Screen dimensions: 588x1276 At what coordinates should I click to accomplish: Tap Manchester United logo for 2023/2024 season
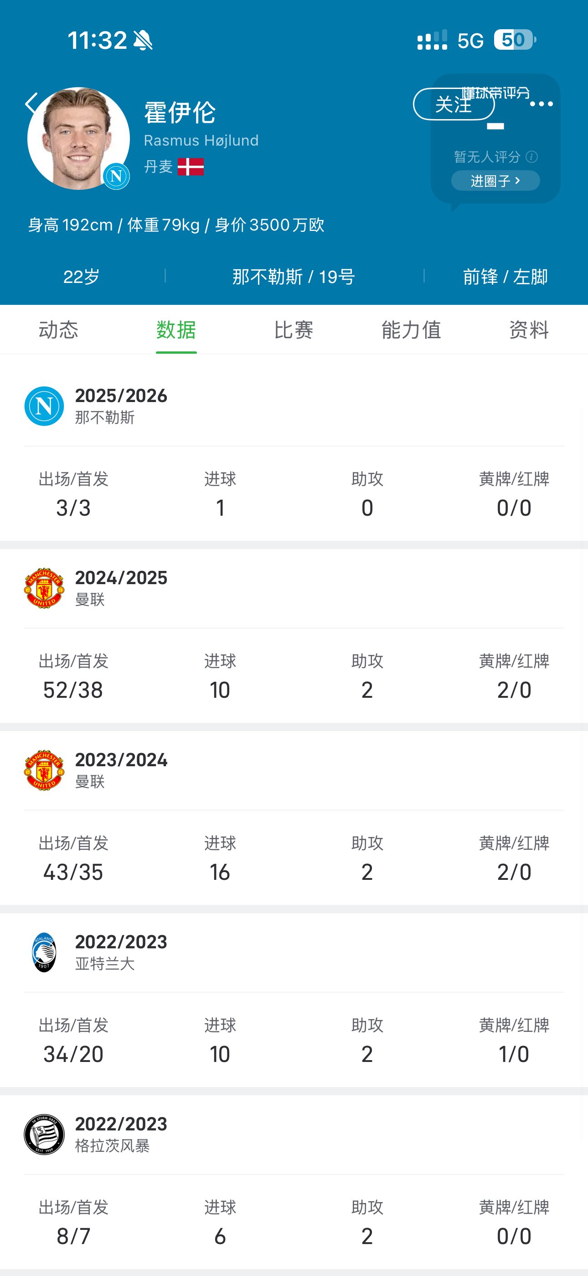44,770
